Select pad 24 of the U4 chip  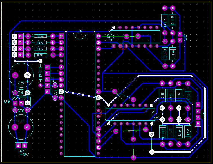[98, 135]
